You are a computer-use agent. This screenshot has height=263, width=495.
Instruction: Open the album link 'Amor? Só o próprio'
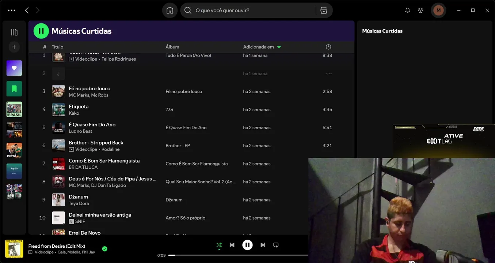185,218
